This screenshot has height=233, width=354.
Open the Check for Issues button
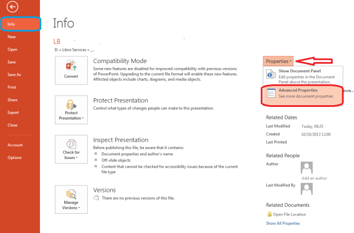click(x=71, y=149)
